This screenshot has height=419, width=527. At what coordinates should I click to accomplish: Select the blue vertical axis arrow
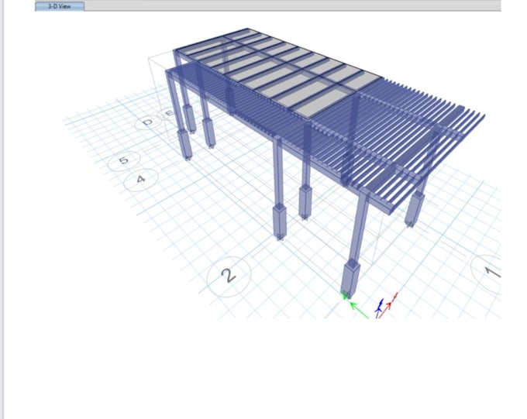coord(379,307)
